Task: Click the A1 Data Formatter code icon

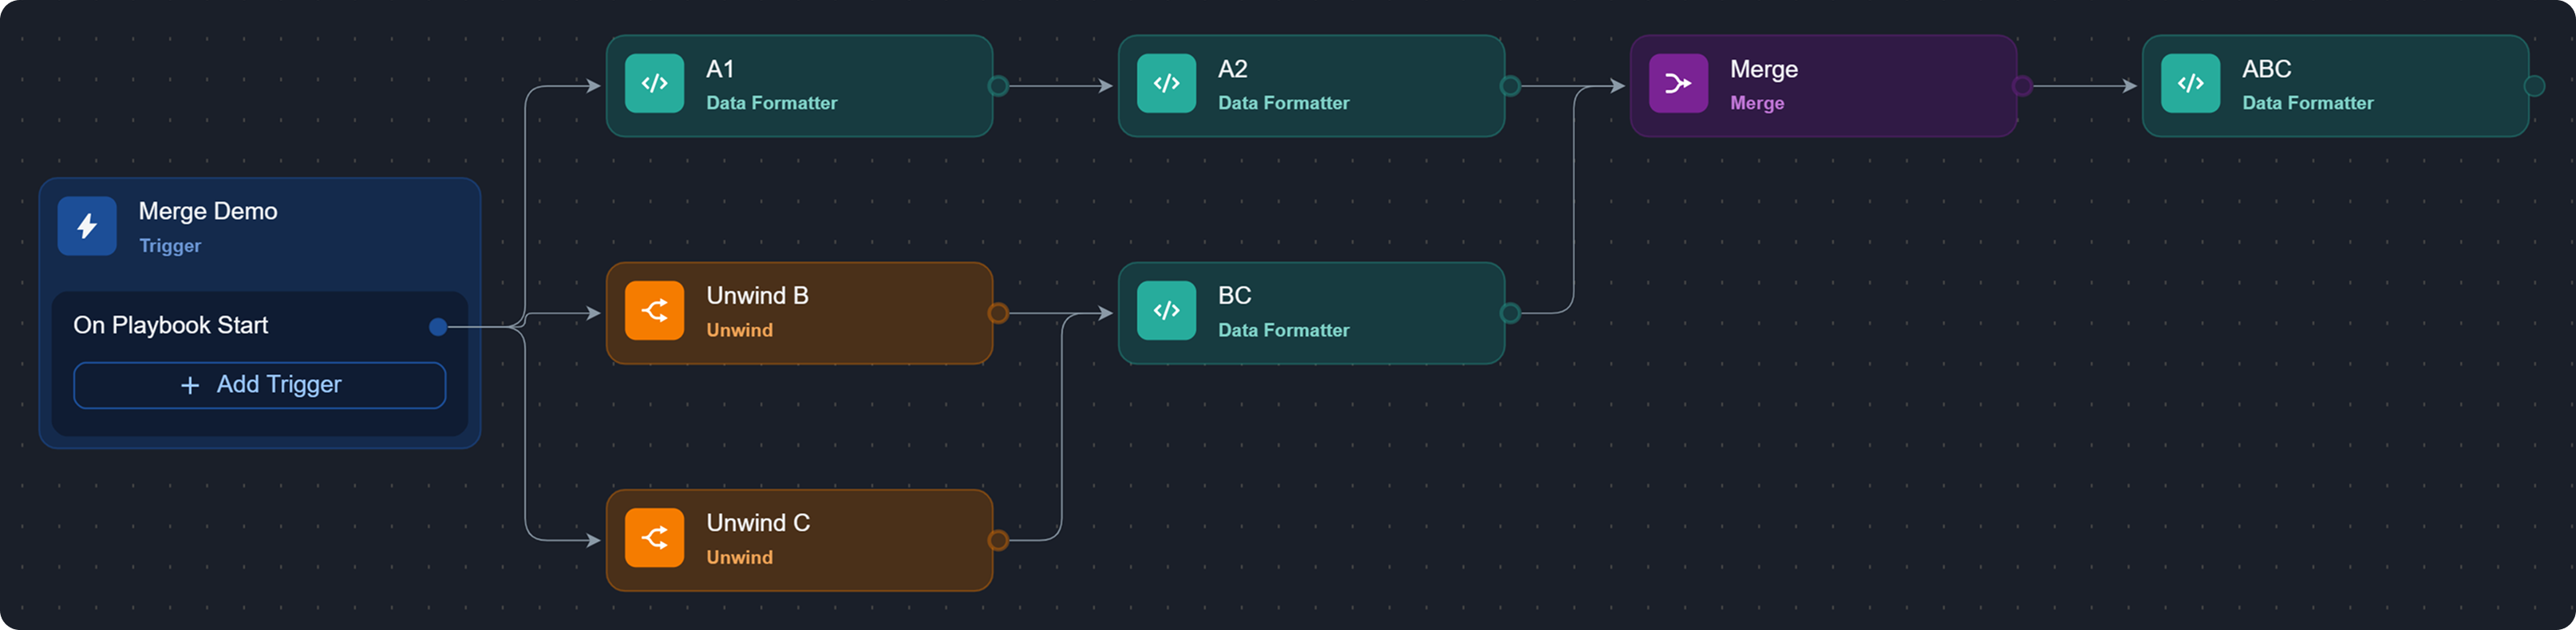Action: tap(654, 84)
